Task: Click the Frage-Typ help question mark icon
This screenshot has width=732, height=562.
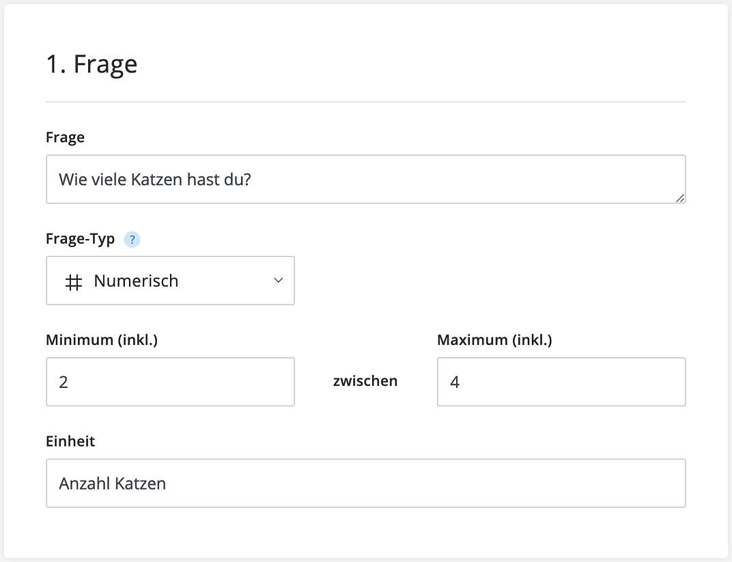Action: pyautogui.click(x=132, y=240)
